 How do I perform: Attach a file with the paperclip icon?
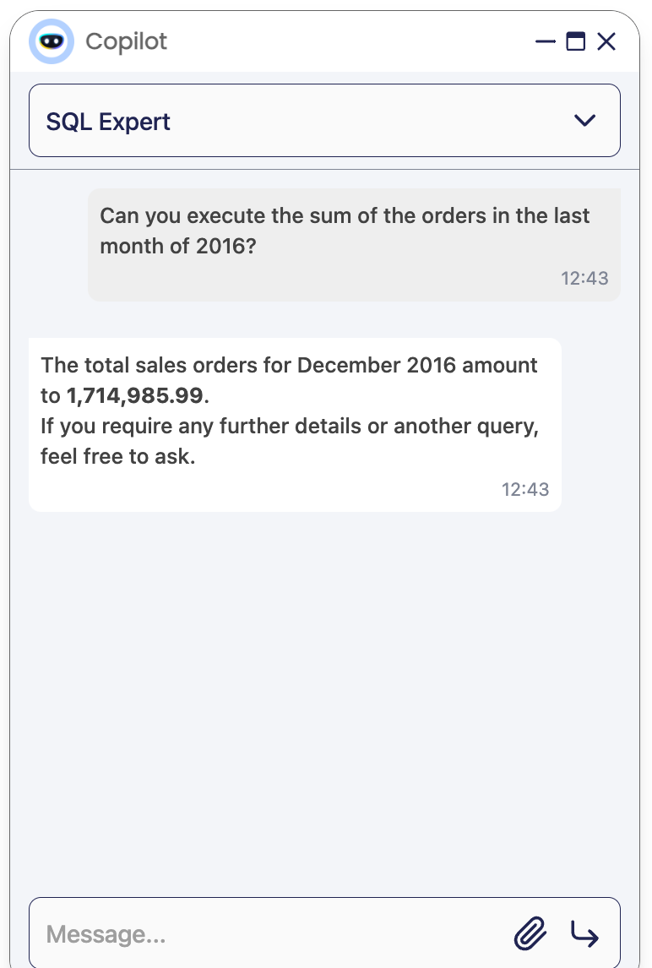530,933
